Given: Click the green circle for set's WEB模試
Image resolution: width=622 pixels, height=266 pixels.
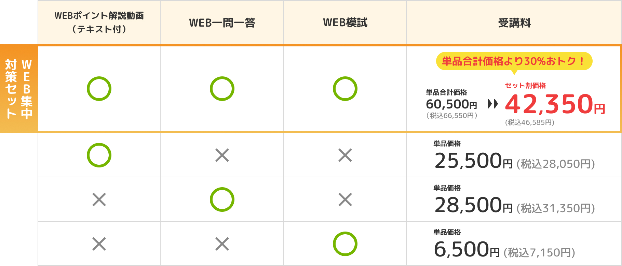Looking at the screenshot, I should 345,89.
